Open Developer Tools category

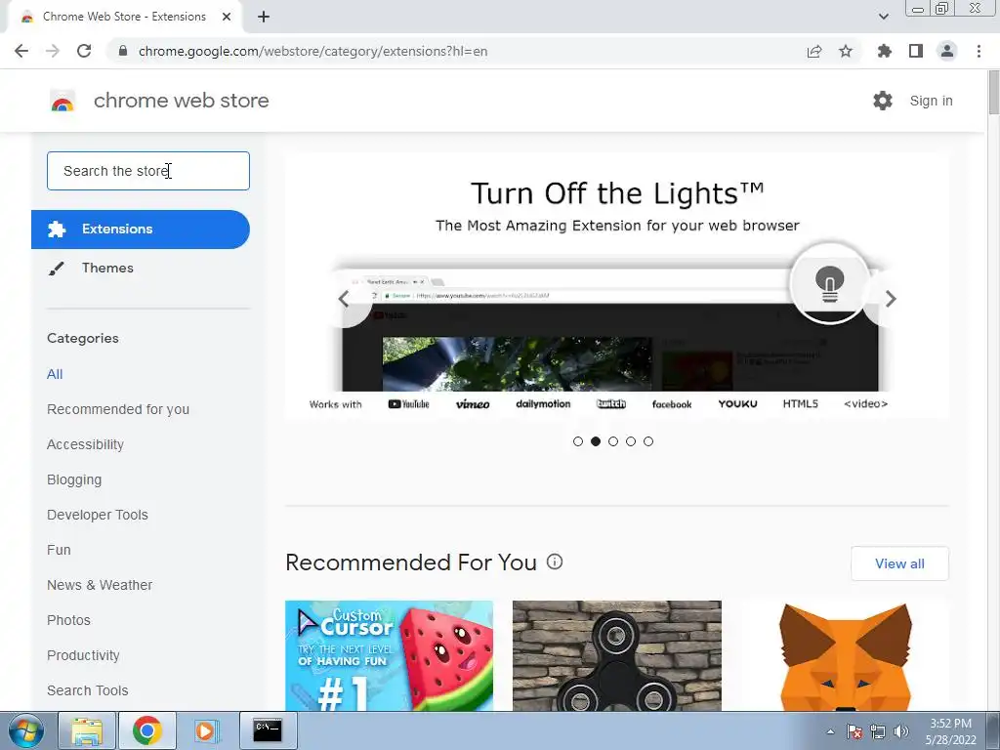point(98,515)
